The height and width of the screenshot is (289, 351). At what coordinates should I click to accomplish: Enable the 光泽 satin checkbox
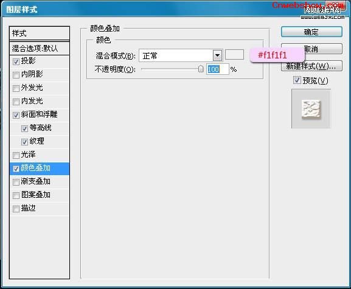(x=16, y=155)
